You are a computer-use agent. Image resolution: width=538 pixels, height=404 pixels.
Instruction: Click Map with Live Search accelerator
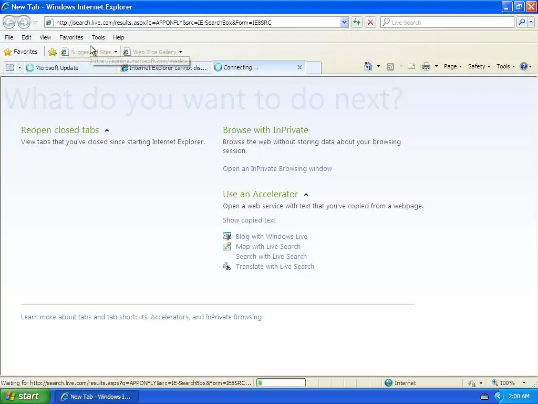coord(267,246)
